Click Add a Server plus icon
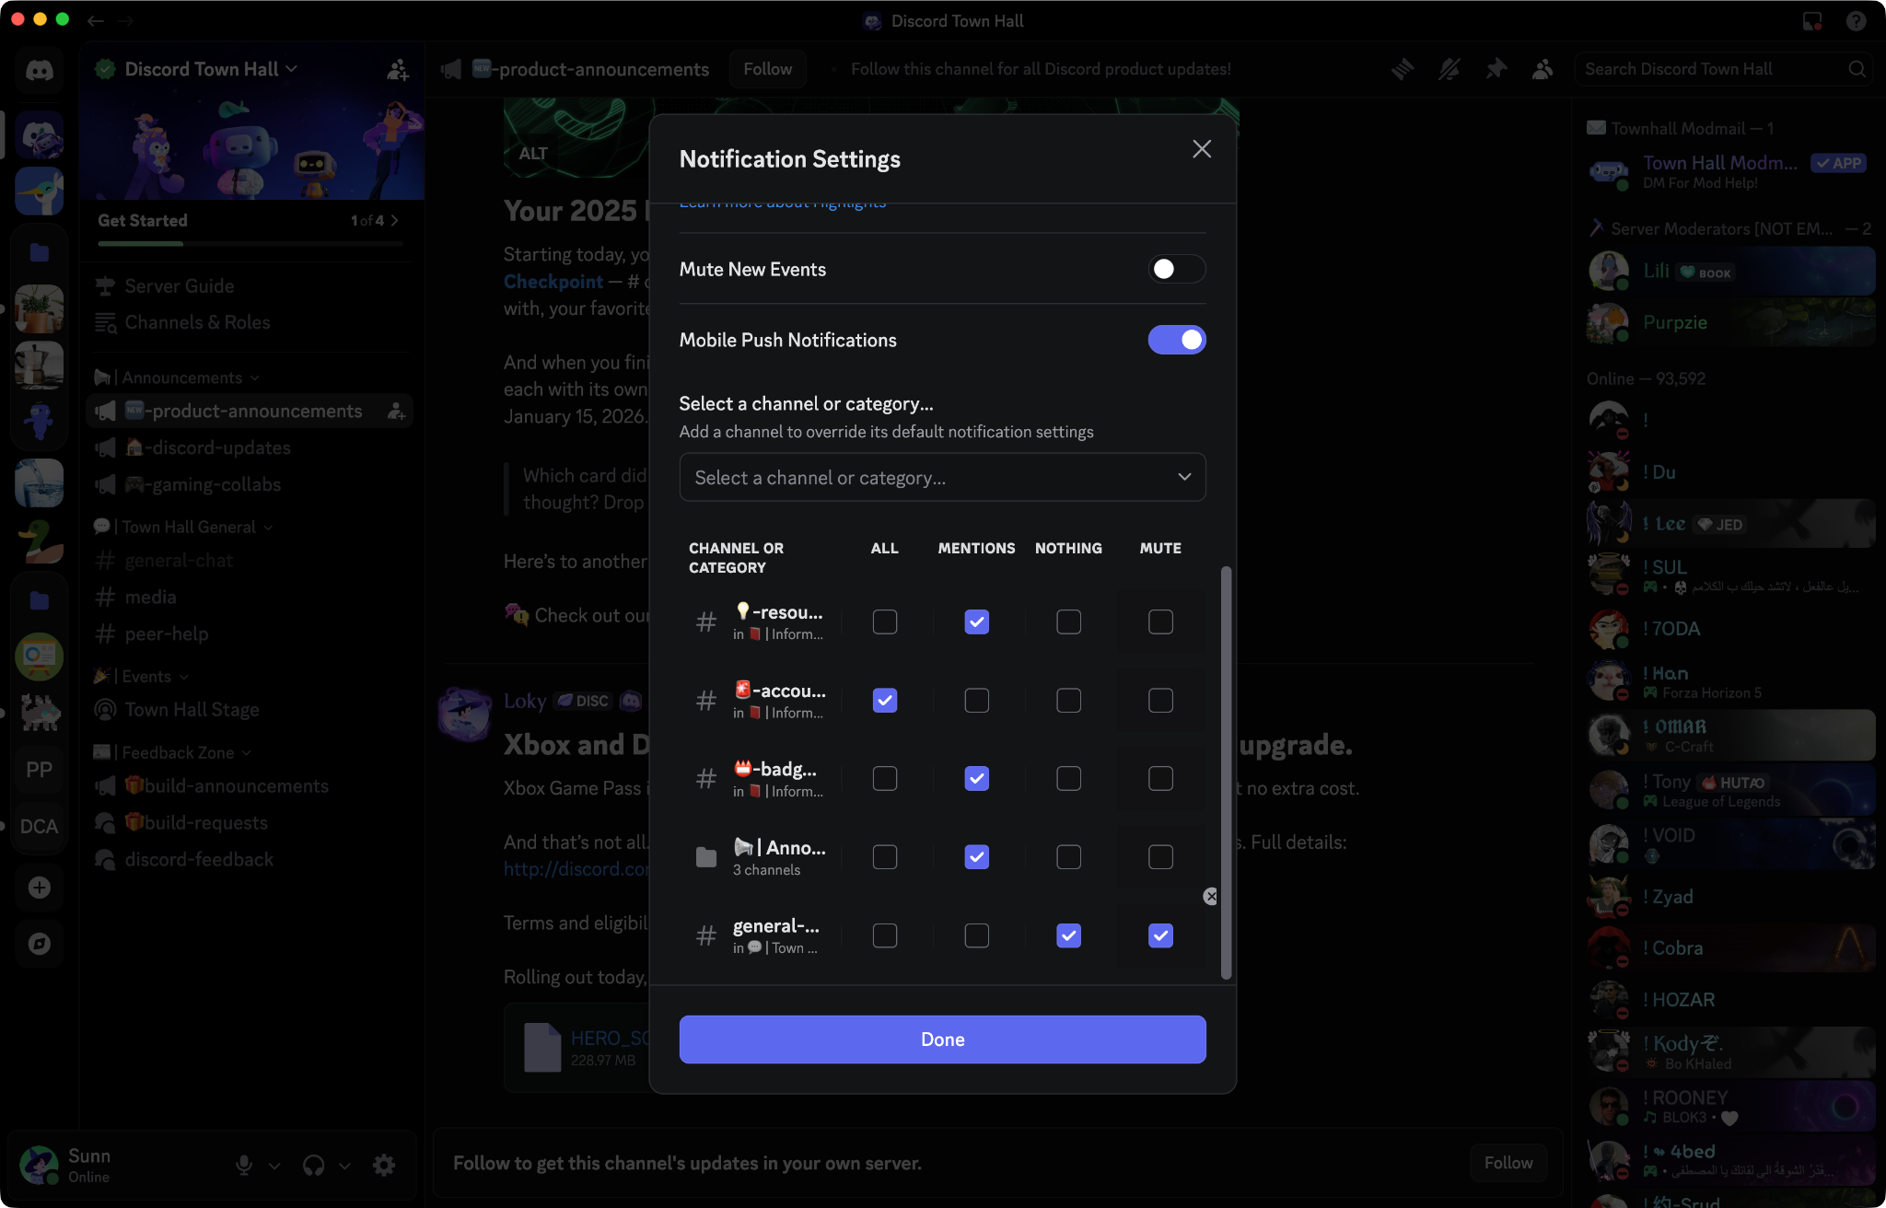Image resolution: width=1886 pixels, height=1208 pixels. click(x=39, y=888)
